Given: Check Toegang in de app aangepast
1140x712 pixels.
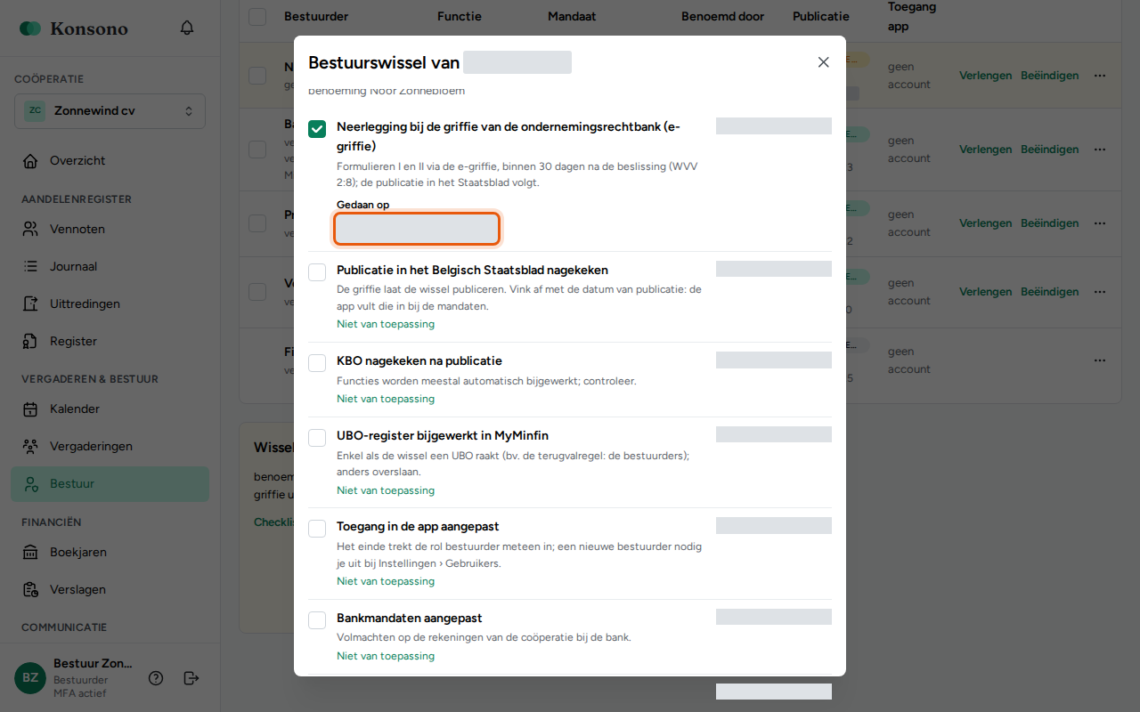Looking at the screenshot, I should click(x=317, y=529).
